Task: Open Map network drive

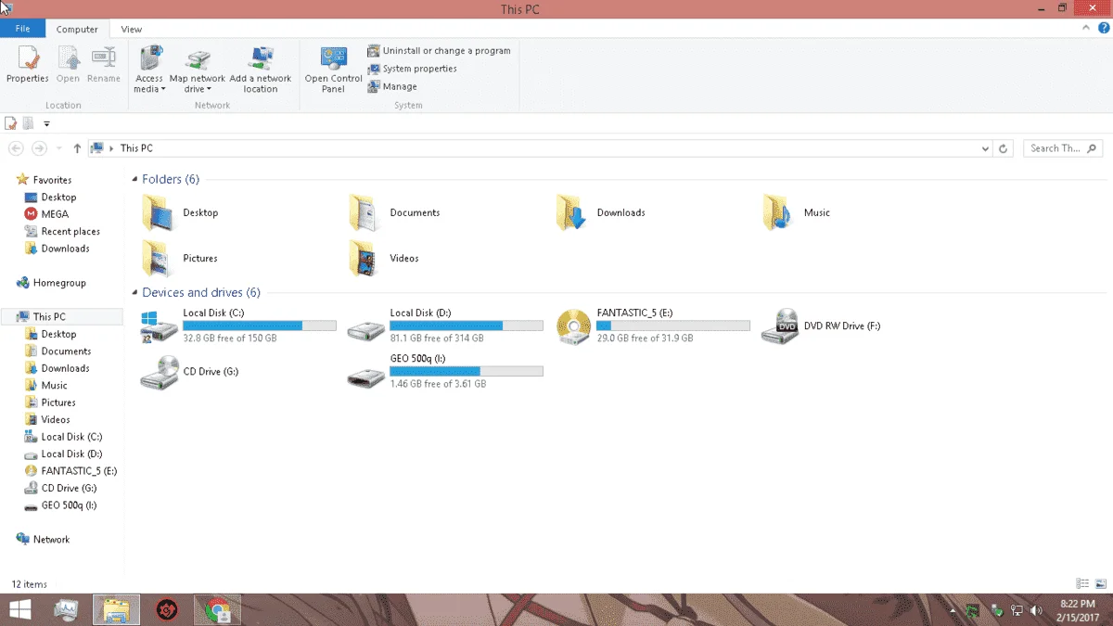Action: point(198,69)
